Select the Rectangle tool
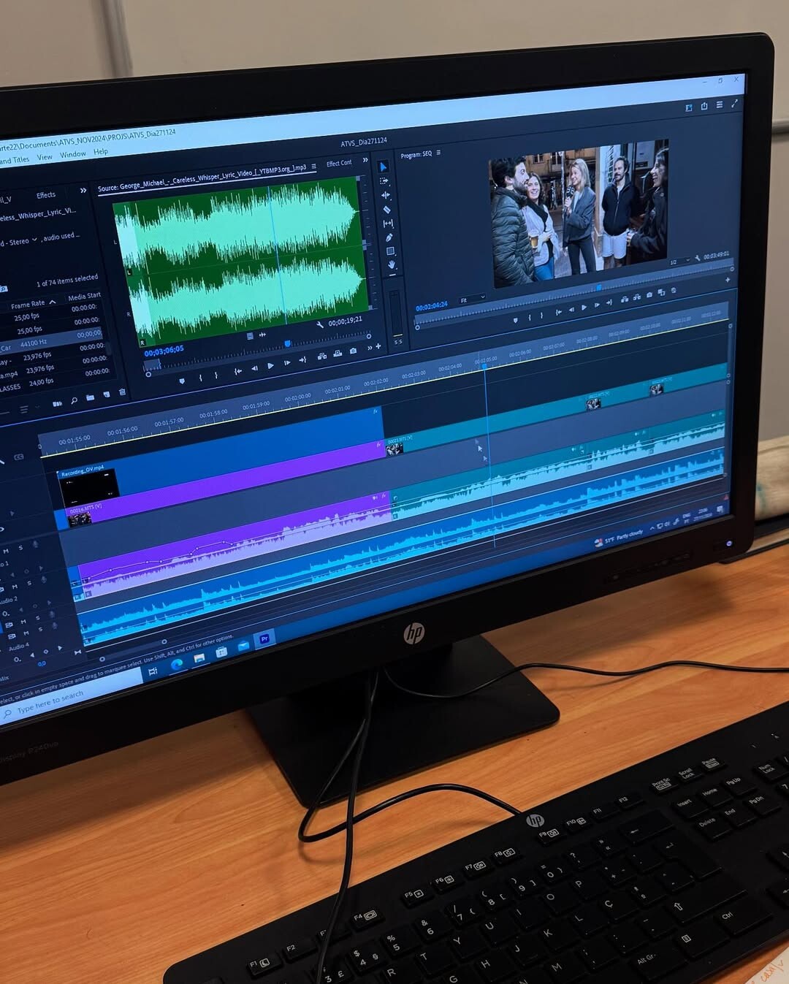 390,251
